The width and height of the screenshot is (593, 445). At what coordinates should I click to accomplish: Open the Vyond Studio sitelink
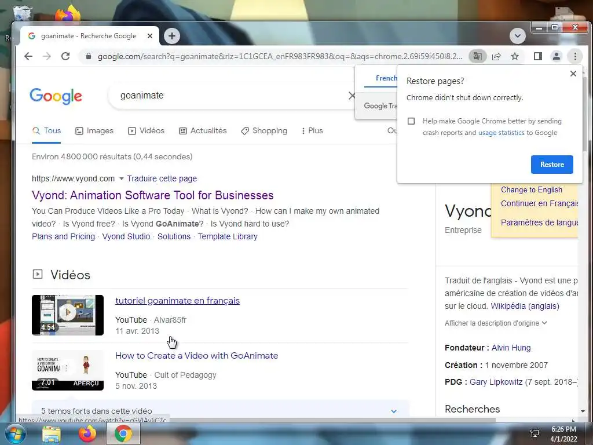pos(126,236)
